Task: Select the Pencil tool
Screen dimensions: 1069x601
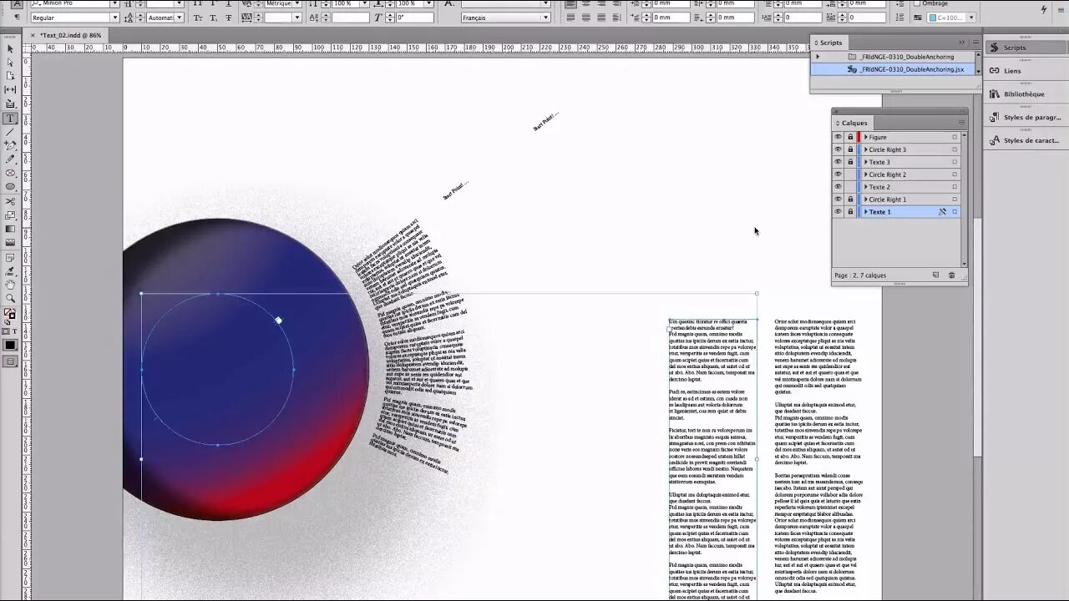Action: pyautogui.click(x=10, y=159)
